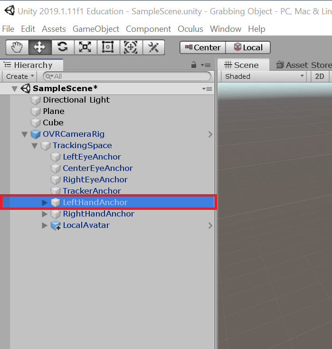332x349 pixels.
Task: Switch to the Asset Store tab
Action: (x=304, y=65)
